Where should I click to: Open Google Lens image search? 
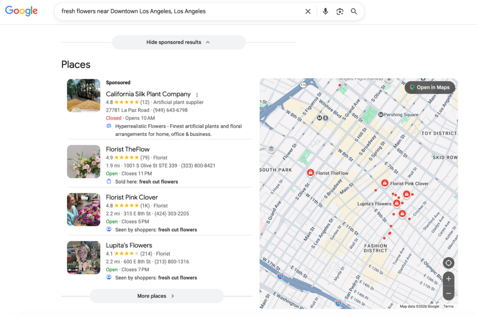tap(340, 12)
